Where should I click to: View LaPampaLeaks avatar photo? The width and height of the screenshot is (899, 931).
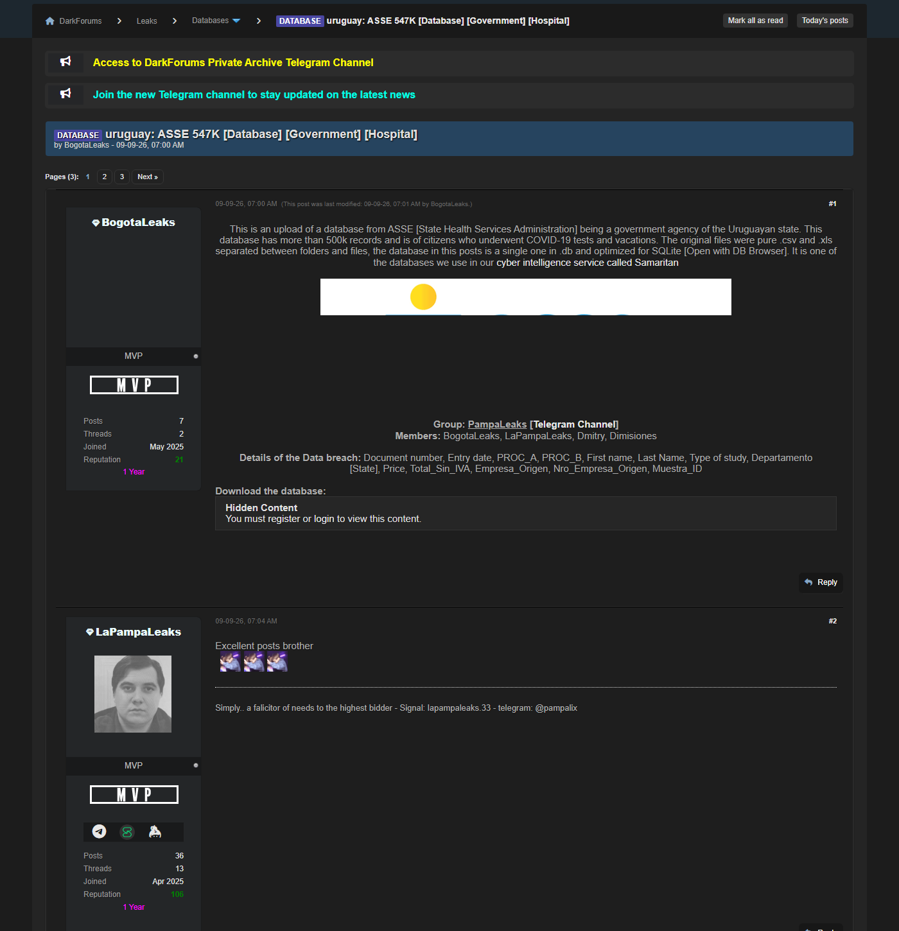pos(133,694)
